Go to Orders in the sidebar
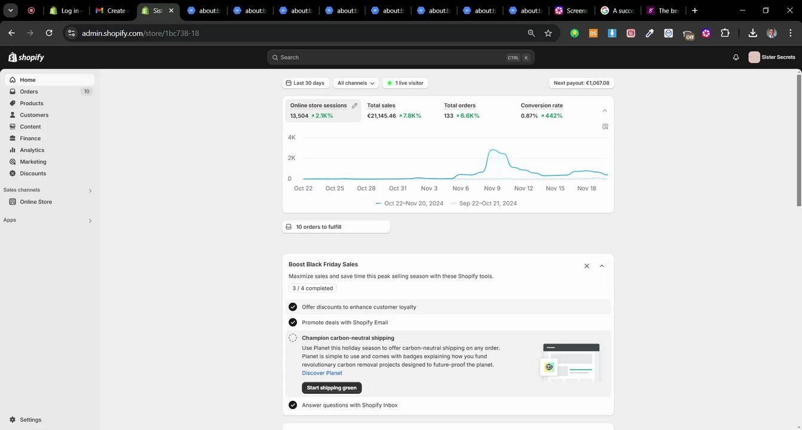This screenshot has height=430, width=802. coord(29,91)
